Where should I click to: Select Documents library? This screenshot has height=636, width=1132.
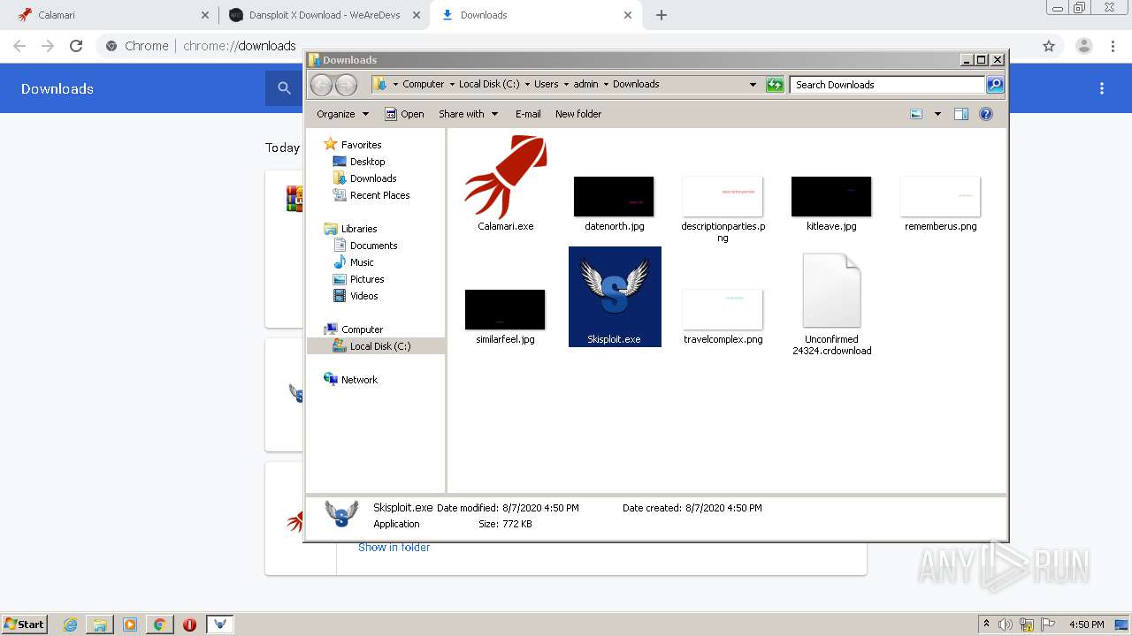tap(365, 246)
